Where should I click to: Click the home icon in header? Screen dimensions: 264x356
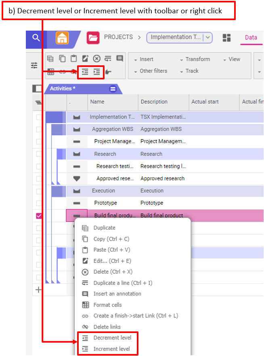coord(62,38)
